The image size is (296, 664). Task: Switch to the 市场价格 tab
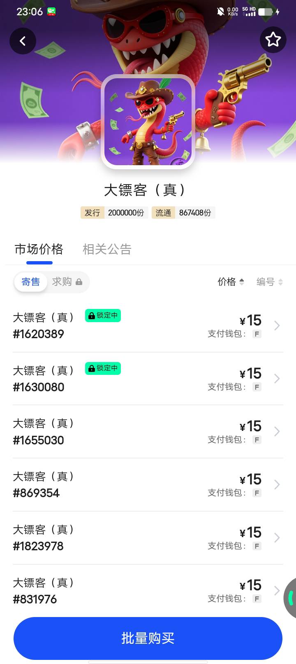[x=39, y=249]
